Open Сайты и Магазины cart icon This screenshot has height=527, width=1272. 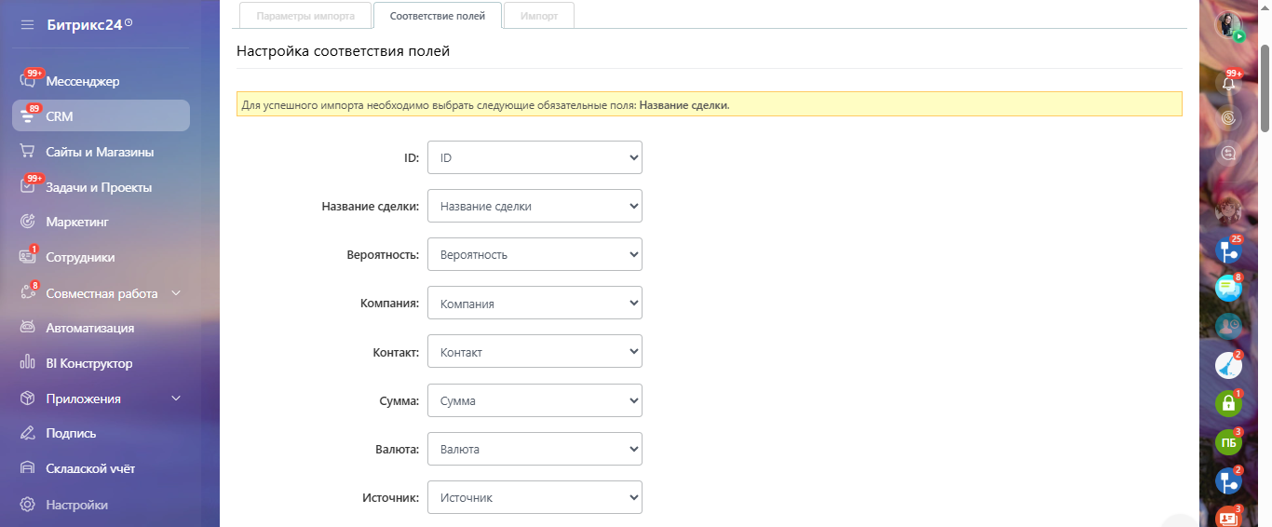(28, 152)
